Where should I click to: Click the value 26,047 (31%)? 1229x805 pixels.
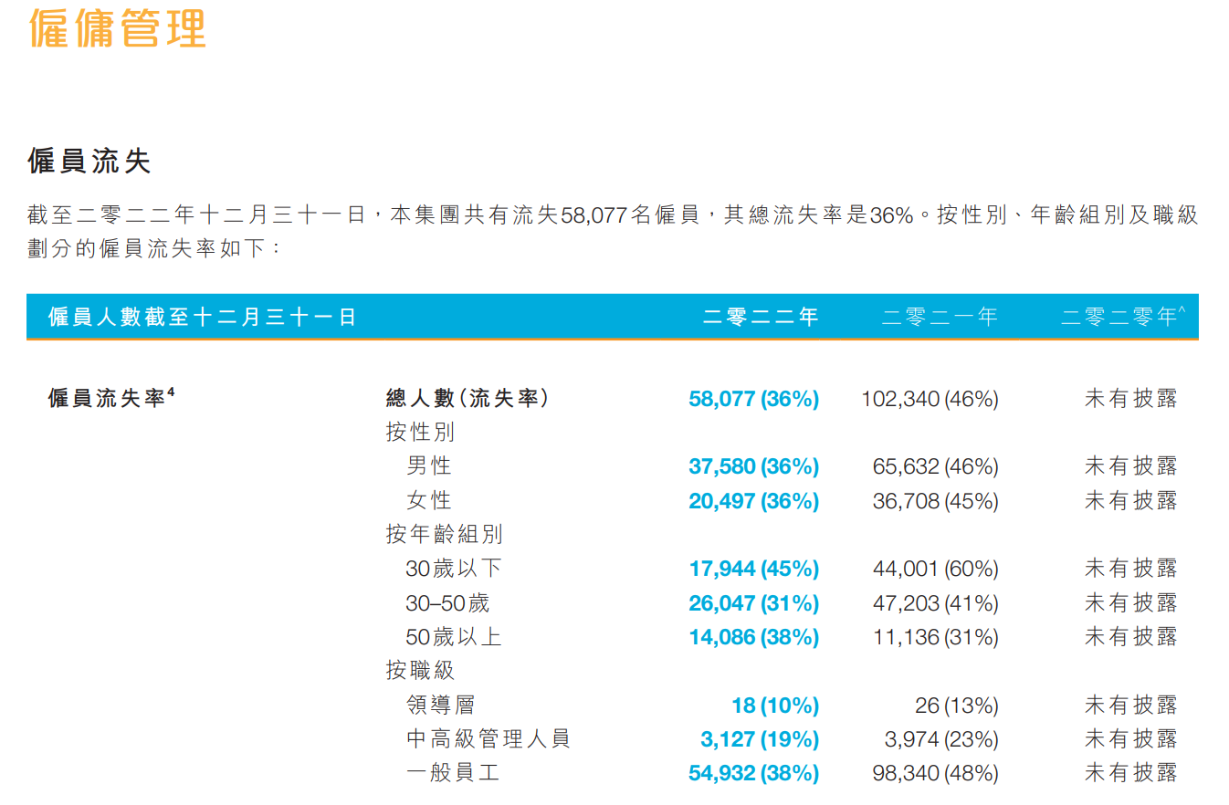click(x=753, y=603)
